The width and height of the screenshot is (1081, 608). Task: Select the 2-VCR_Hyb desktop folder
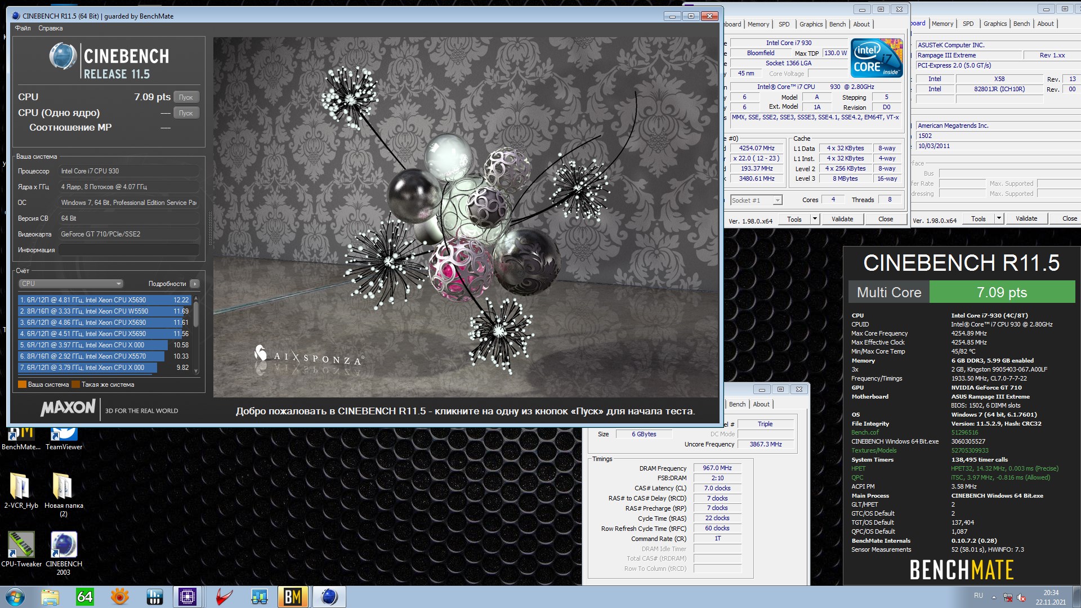point(21,490)
